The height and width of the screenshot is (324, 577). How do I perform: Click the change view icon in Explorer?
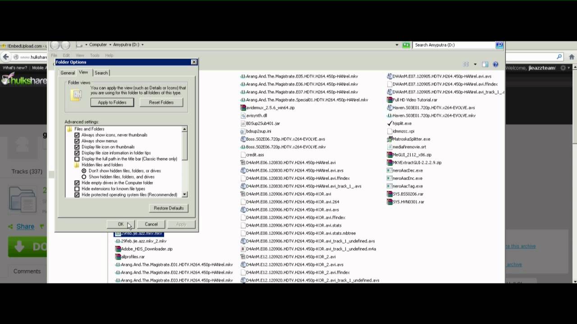click(466, 64)
